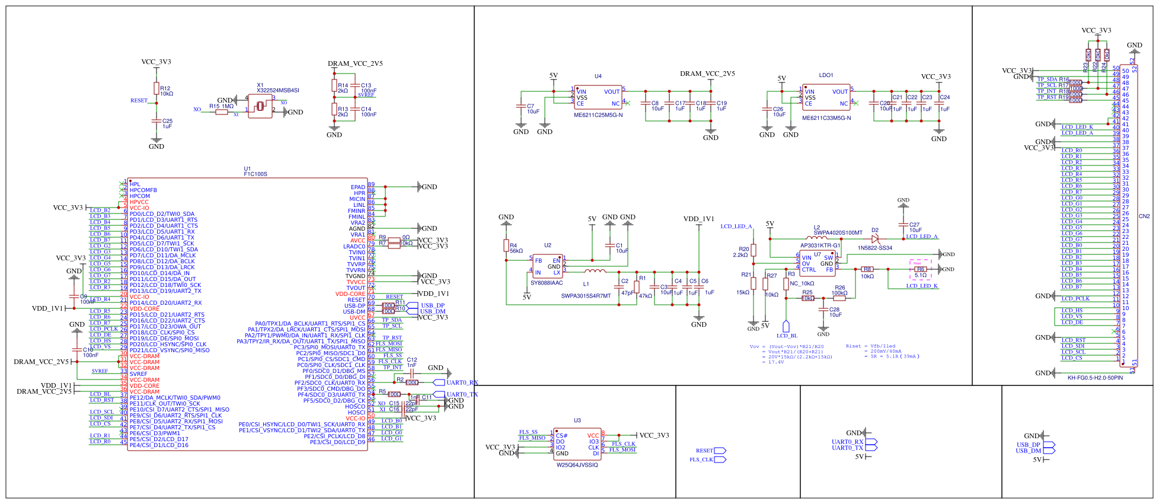Click the F1C100S processor label
Screen dimensions: 1159x504
click(x=256, y=174)
